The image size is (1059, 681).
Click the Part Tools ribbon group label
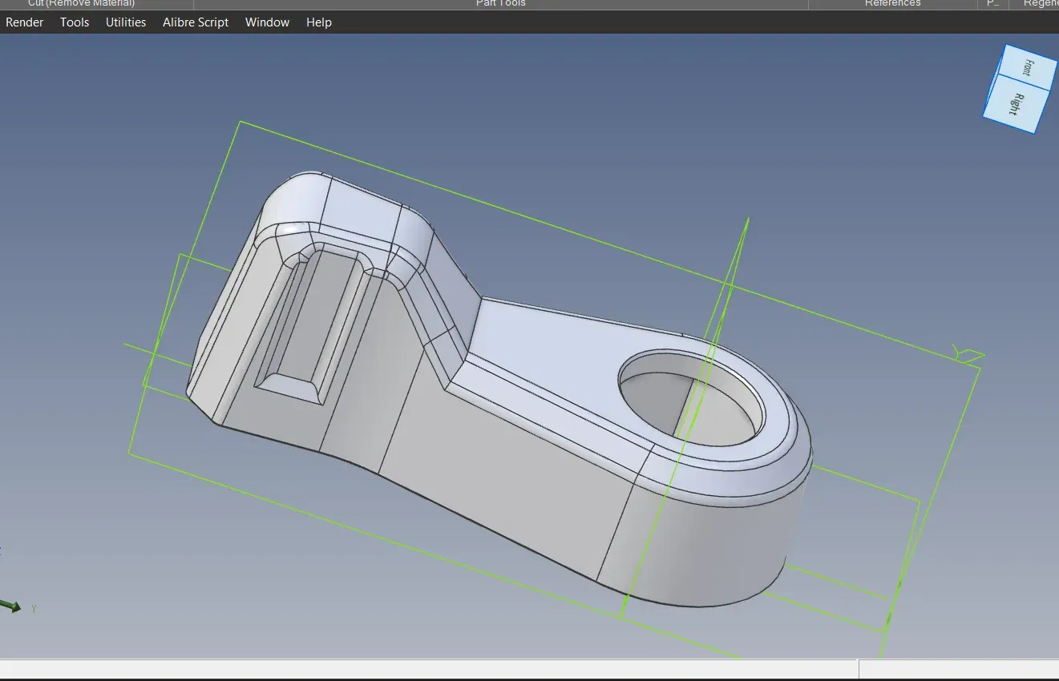(x=500, y=4)
